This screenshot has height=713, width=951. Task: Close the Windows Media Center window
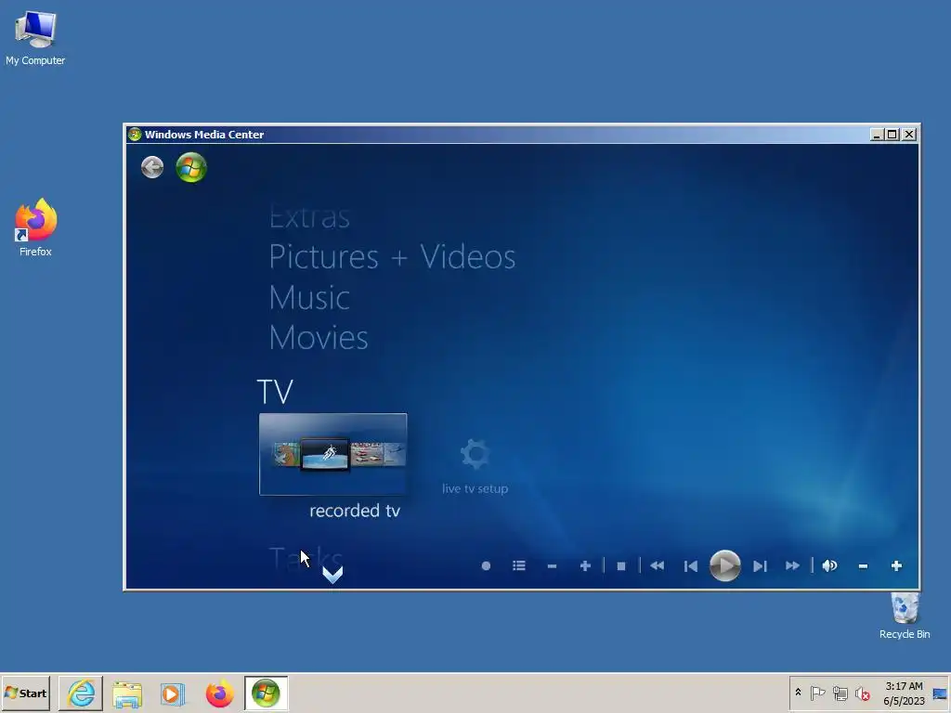[908, 135]
